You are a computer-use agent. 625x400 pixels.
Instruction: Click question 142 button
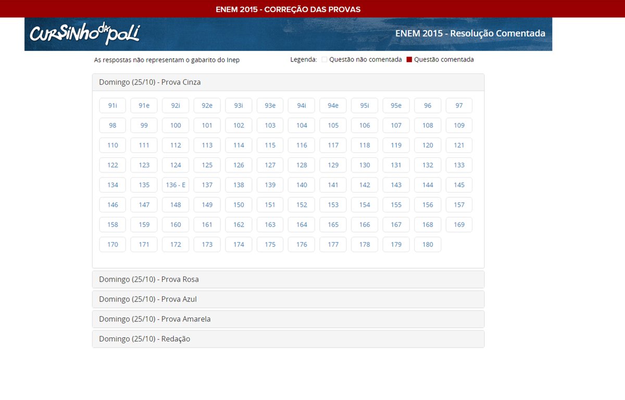tap(365, 184)
